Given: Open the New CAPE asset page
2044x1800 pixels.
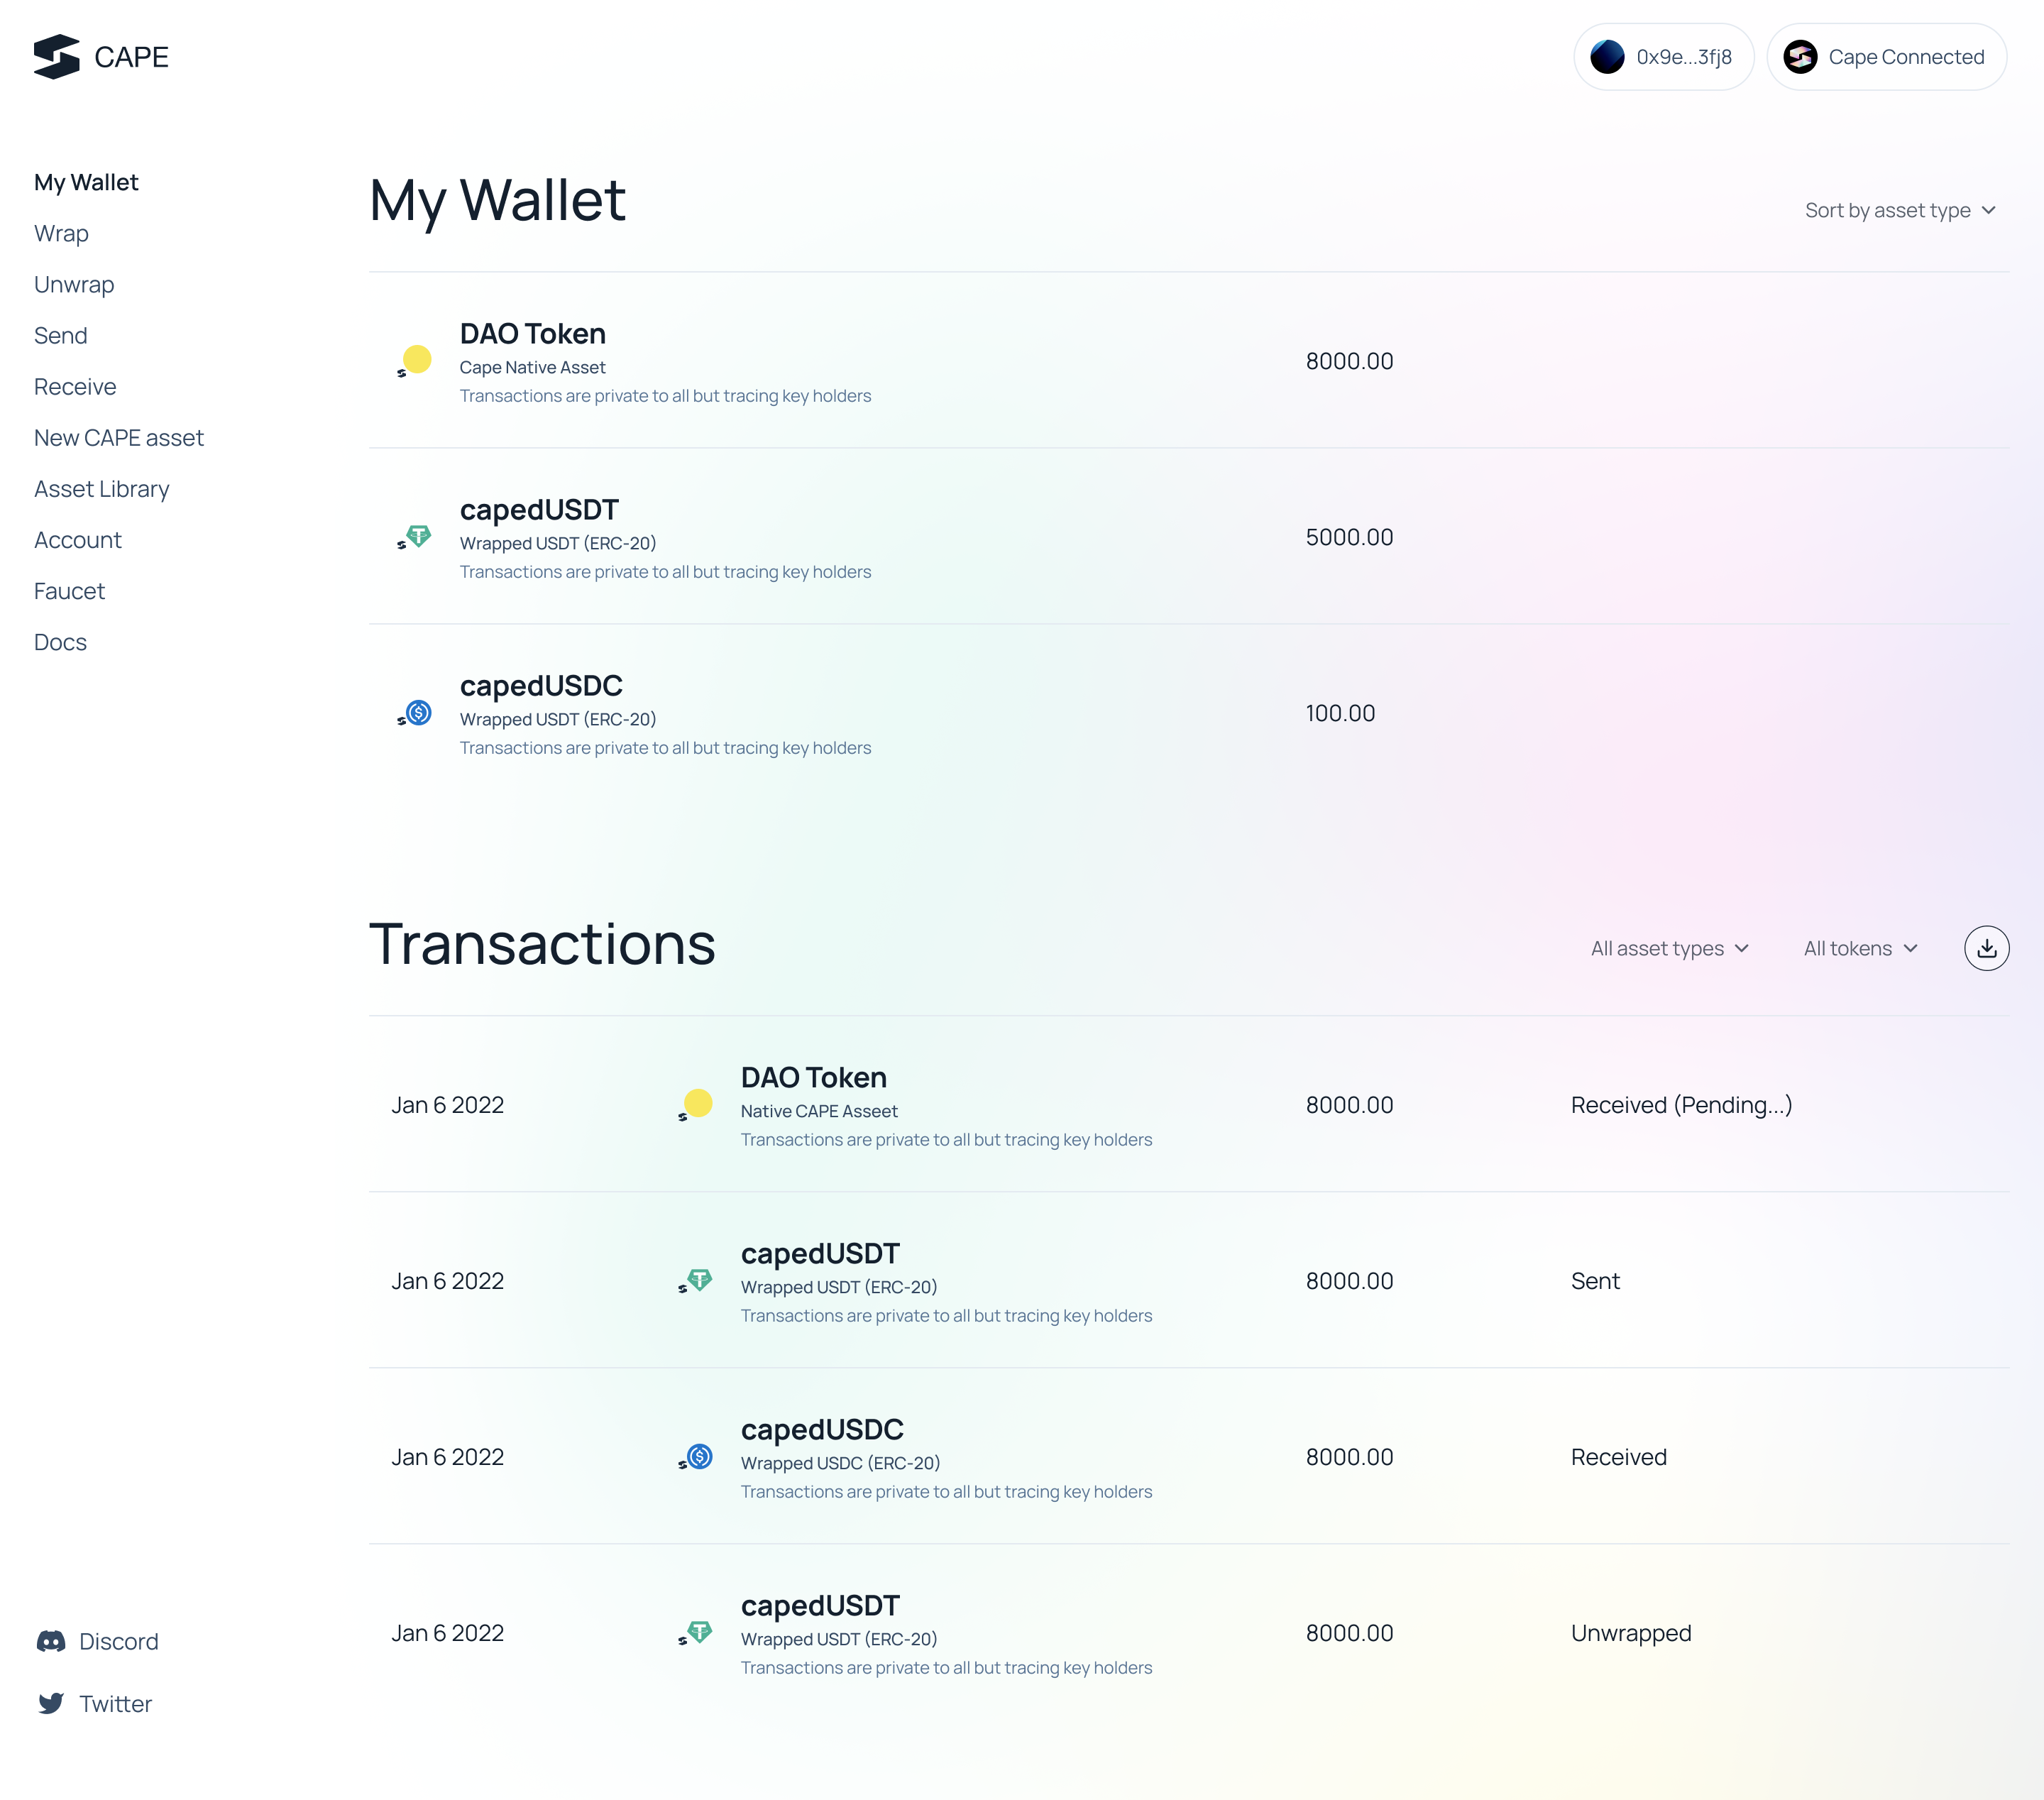Looking at the screenshot, I should 119,436.
